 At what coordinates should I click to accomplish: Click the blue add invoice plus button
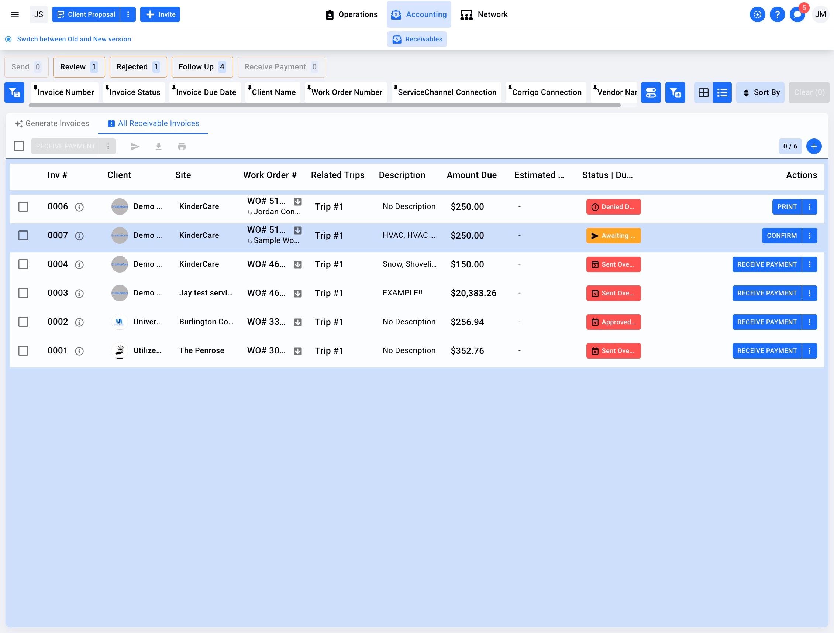[x=814, y=146]
